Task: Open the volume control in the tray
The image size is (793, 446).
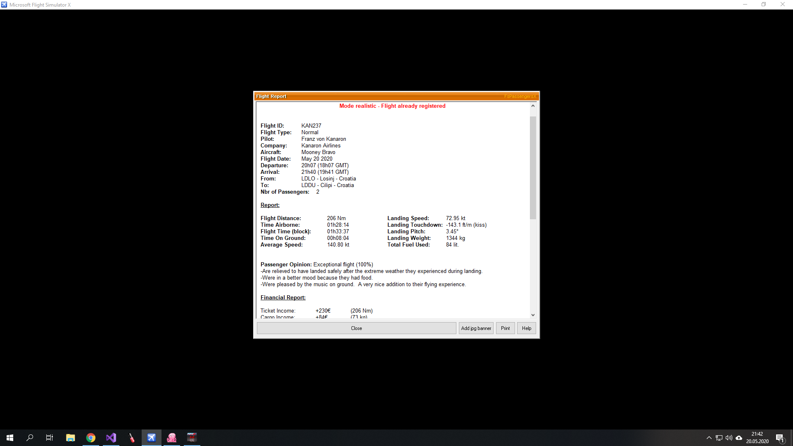Action: tap(729, 438)
